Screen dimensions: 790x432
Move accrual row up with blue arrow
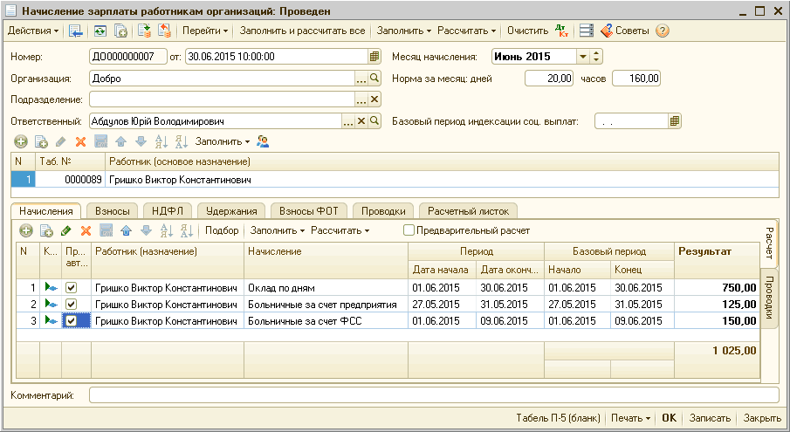[126, 230]
